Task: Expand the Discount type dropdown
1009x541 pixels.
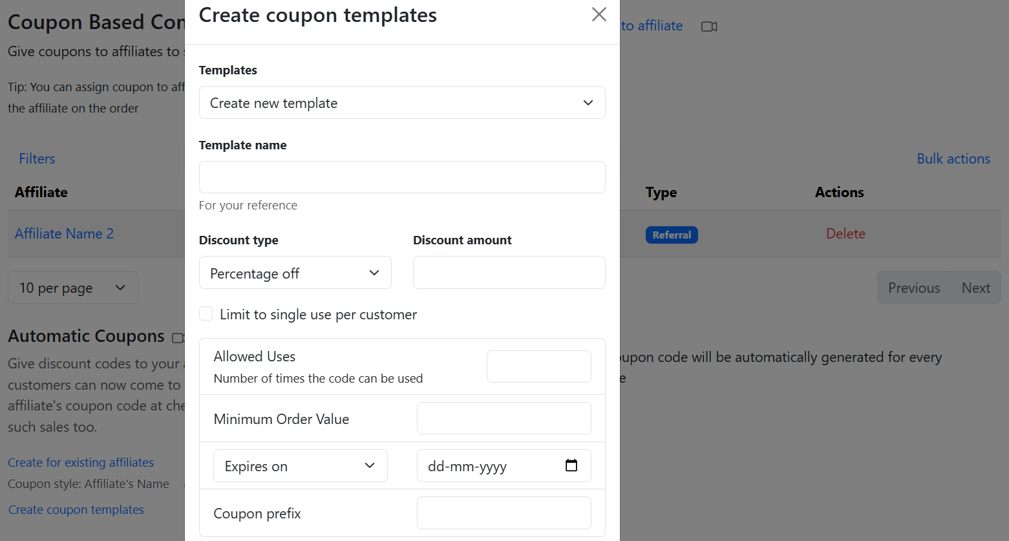Action: [x=295, y=273]
